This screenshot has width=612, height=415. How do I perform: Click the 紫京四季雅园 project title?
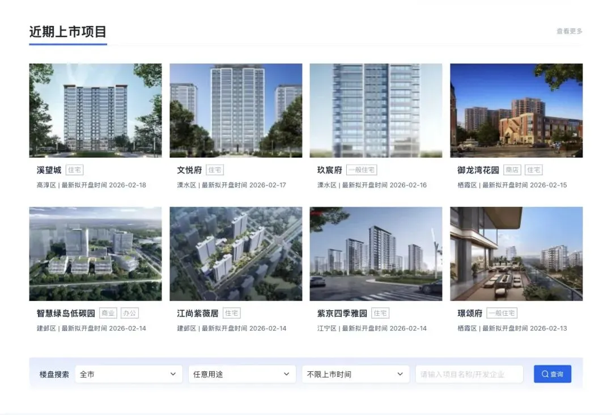pyautogui.click(x=342, y=313)
